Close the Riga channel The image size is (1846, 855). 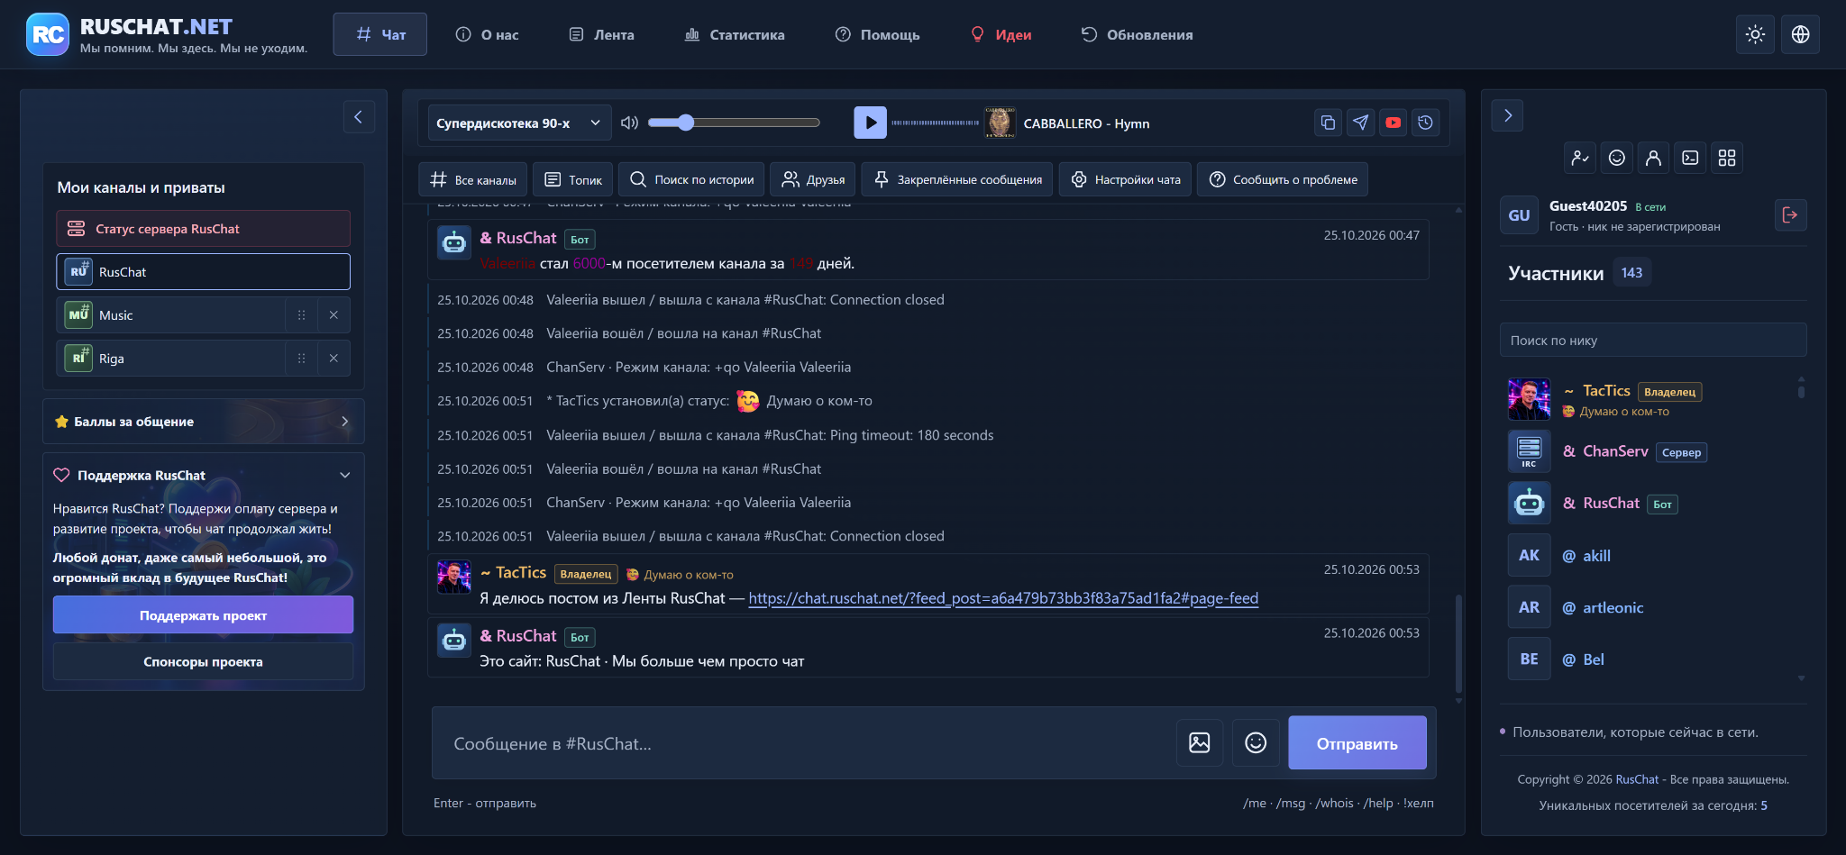click(x=334, y=359)
